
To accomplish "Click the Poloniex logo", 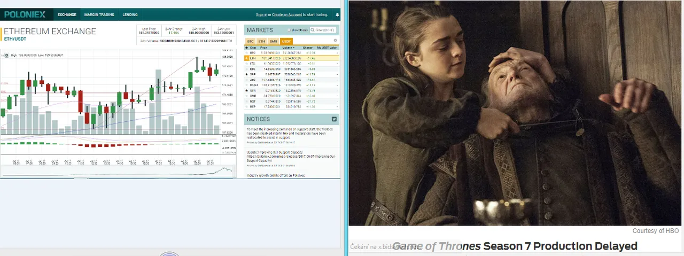I will pyautogui.click(x=25, y=14).
